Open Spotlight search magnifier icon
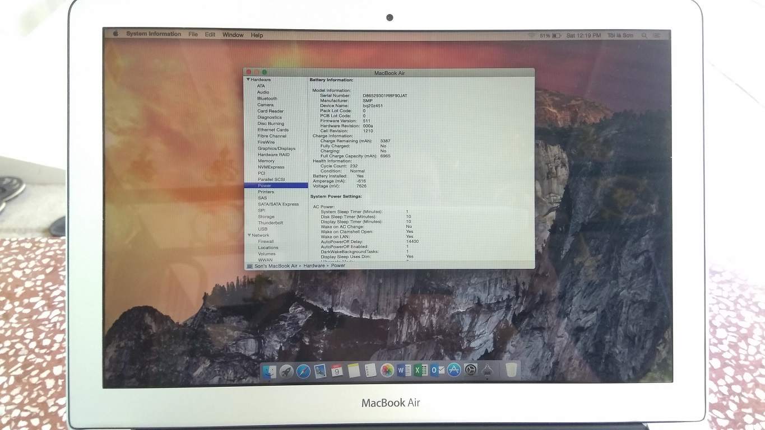Viewport: 765px width, 430px height. (644, 35)
